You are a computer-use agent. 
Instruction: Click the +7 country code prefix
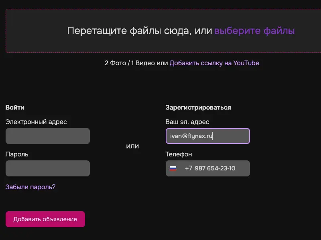[189, 168]
